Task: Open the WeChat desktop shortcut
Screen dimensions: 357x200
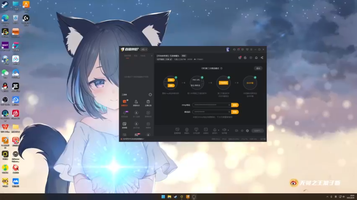Action: pos(5,73)
